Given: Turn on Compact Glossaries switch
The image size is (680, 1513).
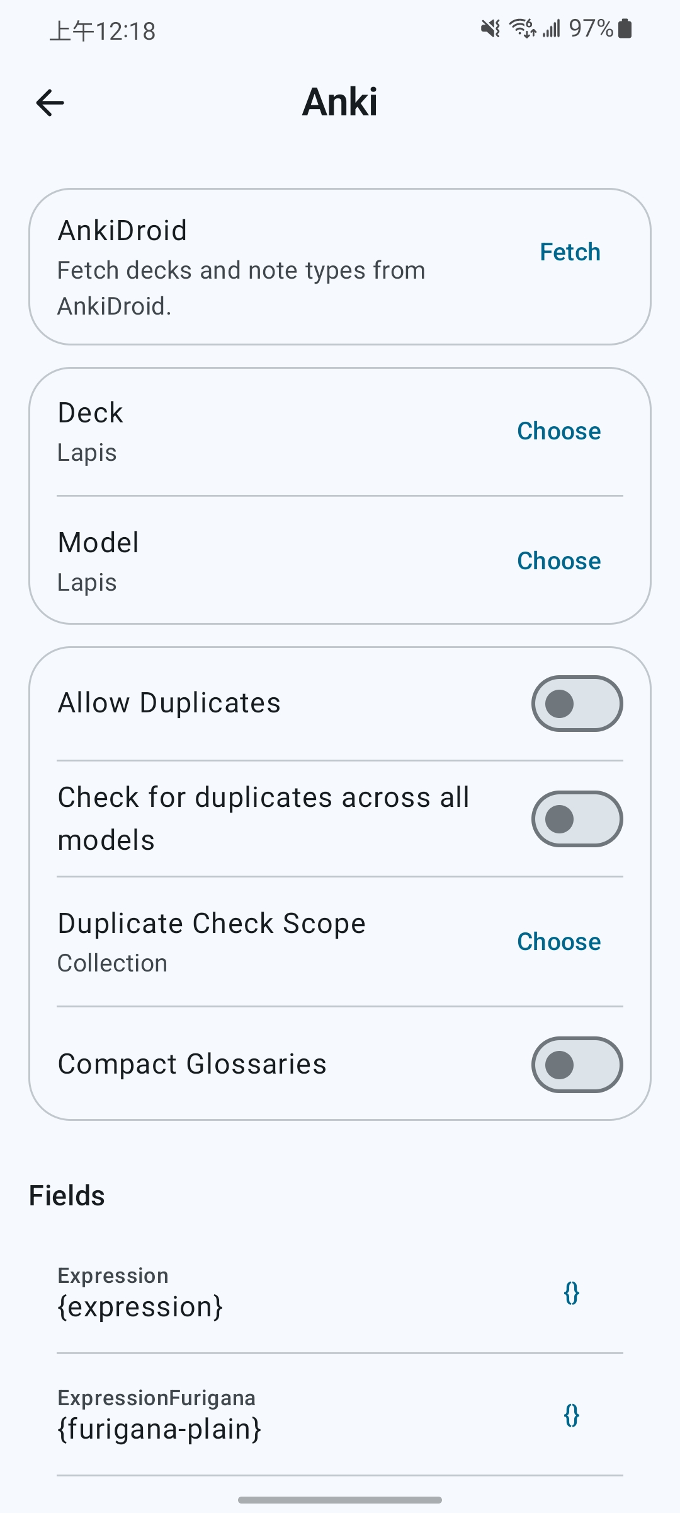Looking at the screenshot, I should click(577, 1065).
